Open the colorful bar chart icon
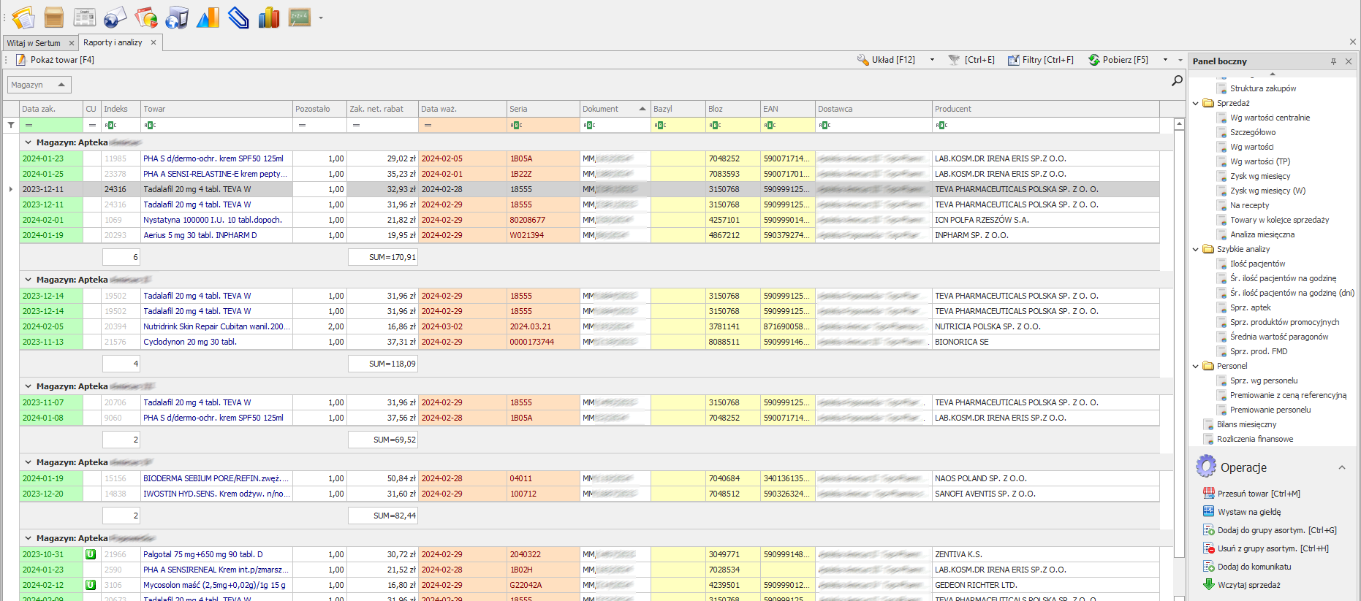 point(269,17)
